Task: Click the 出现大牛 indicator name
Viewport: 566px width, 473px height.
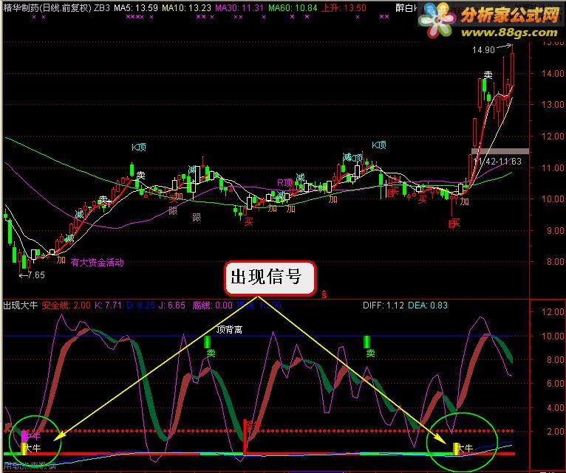Action: (x=21, y=305)
